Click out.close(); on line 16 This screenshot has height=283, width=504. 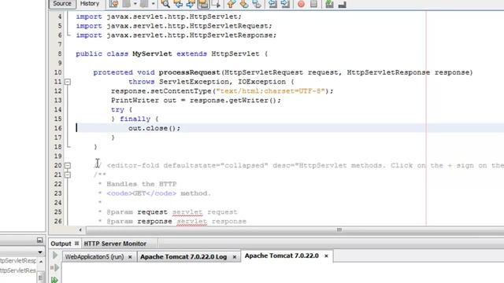click(154, 128)
